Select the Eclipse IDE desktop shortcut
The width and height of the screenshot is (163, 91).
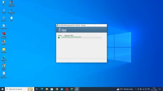(x=11, y=4)
